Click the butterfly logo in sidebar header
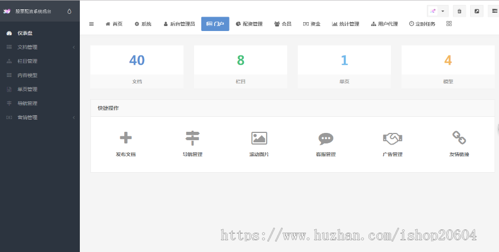This screenshot has width=499, height=252. pyautogui.click(x=7, y=12)
